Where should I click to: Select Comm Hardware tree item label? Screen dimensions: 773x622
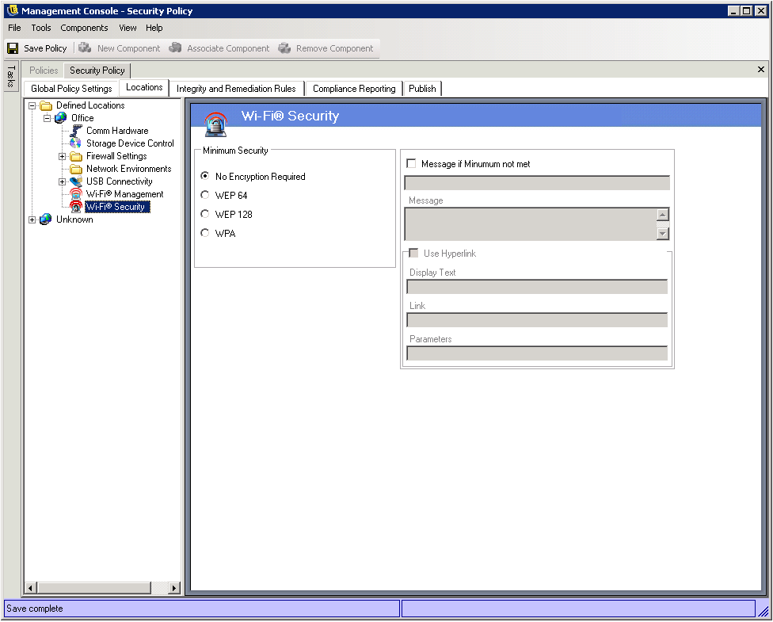point(117,131)
